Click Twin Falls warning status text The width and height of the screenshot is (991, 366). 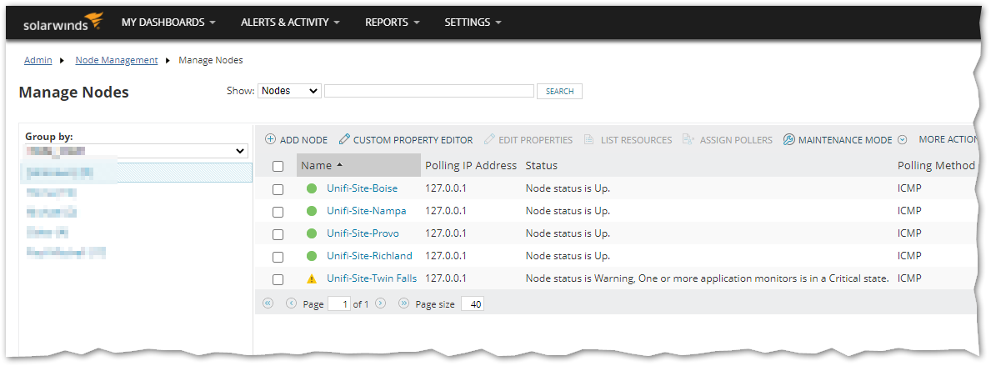tap(708, 278)
